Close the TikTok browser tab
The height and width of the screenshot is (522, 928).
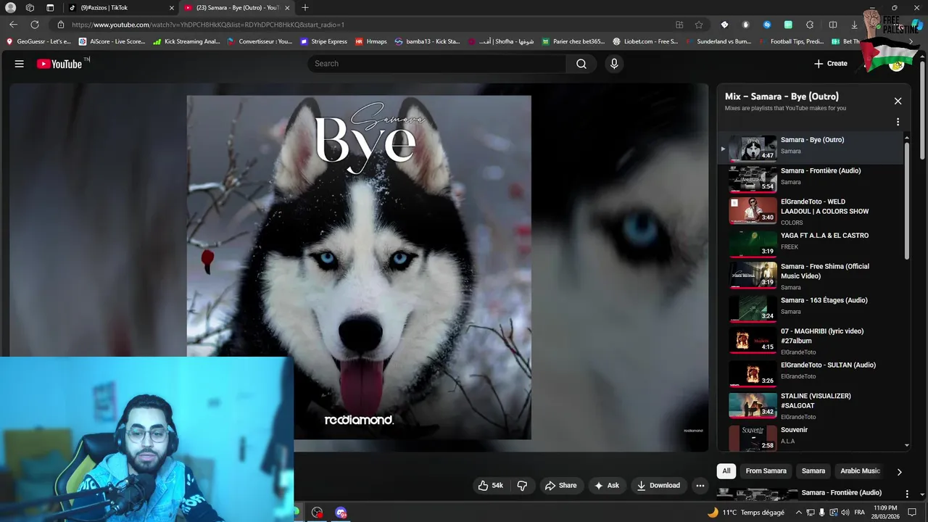(172, 8)
